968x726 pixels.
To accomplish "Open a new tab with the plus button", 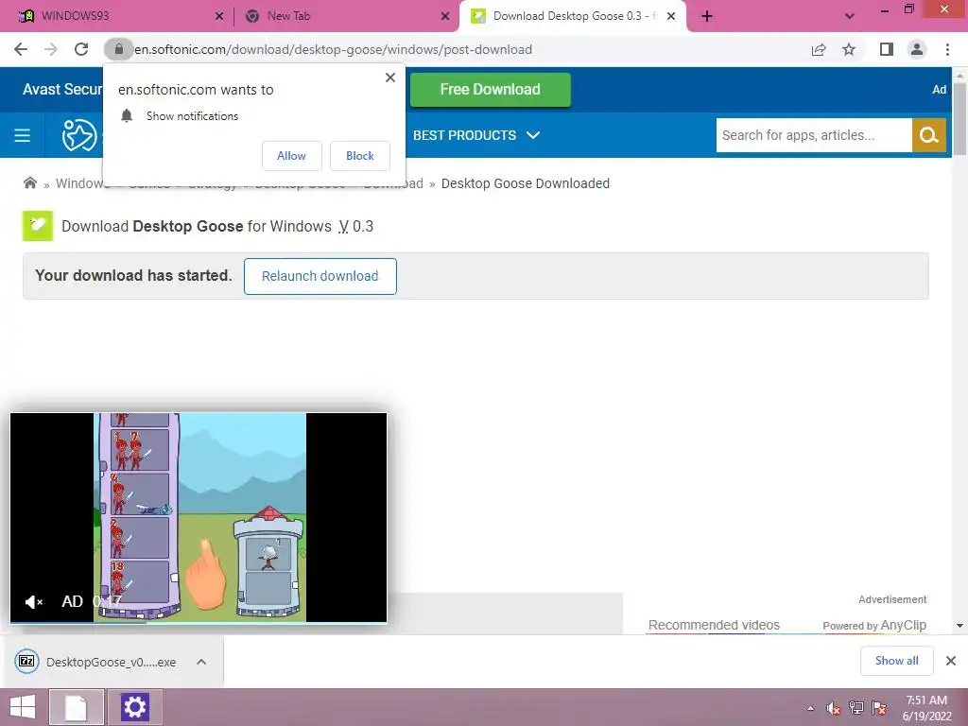I will [x=707, y=16].
